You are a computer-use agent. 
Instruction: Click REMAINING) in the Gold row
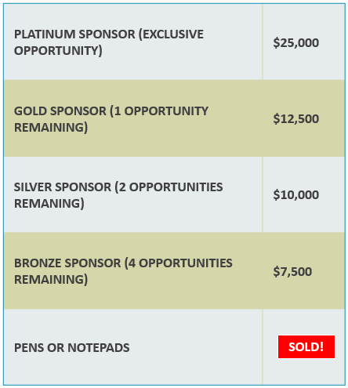click(x=51, y=128)
